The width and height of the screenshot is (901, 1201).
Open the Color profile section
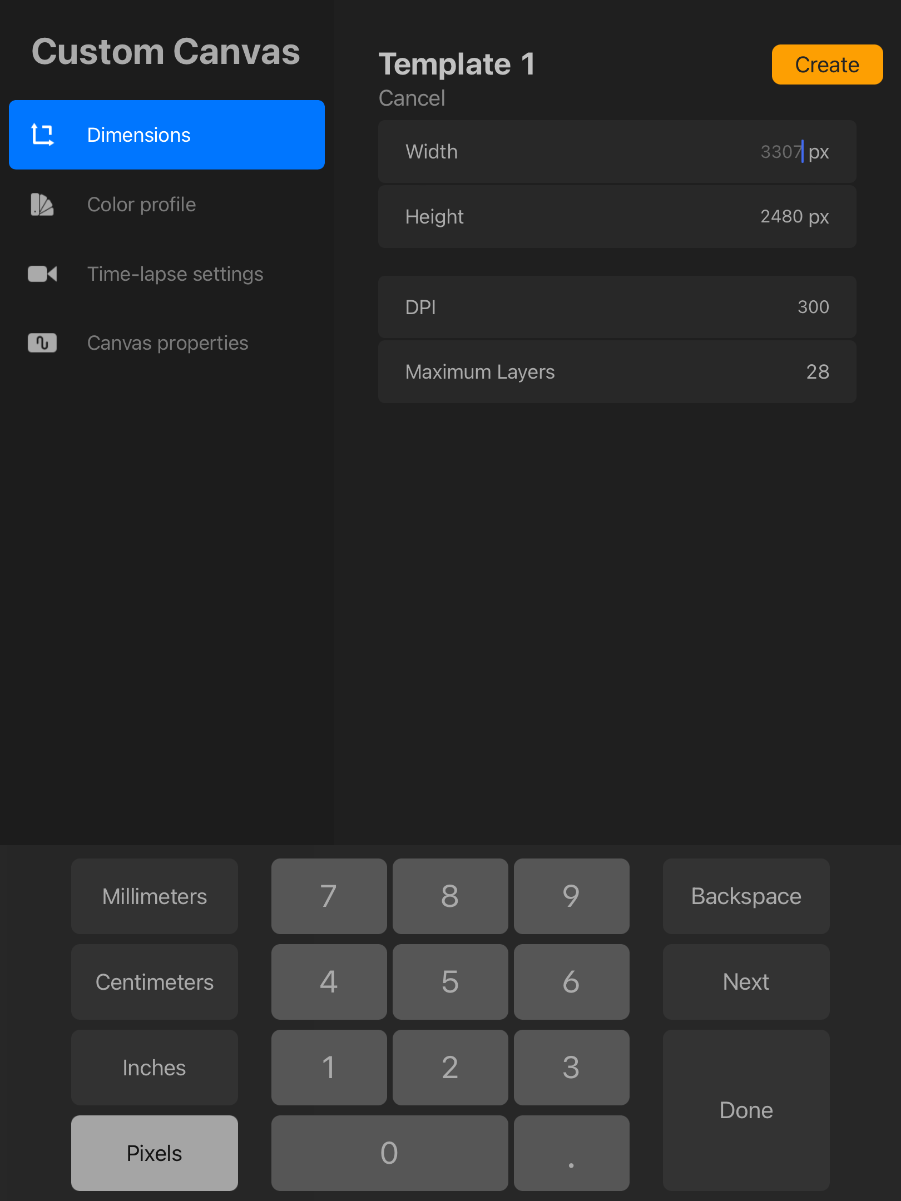(142, 205)
